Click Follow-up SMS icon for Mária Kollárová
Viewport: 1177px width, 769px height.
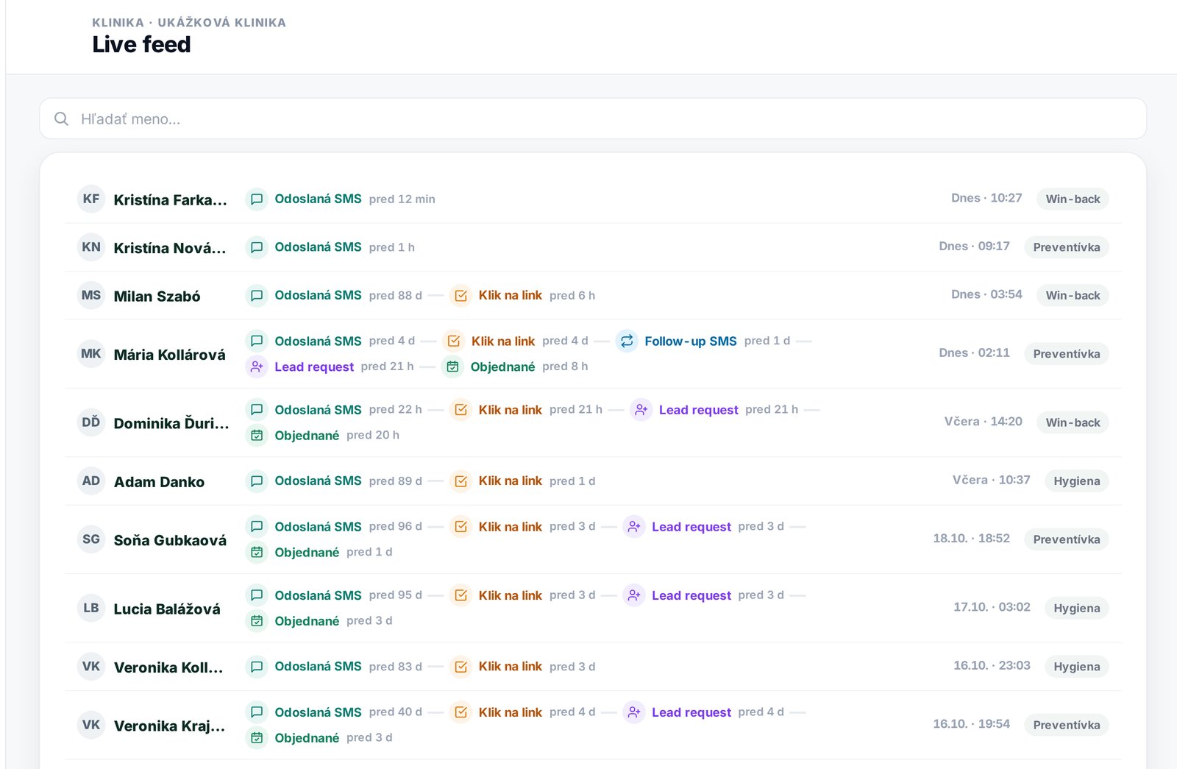tap(627, 341)
